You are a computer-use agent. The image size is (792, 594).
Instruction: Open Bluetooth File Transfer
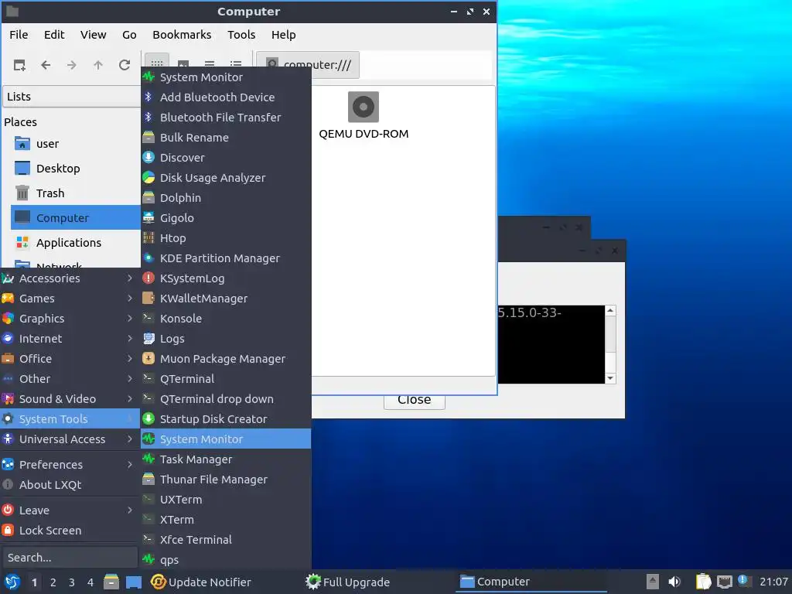(226, 118)
